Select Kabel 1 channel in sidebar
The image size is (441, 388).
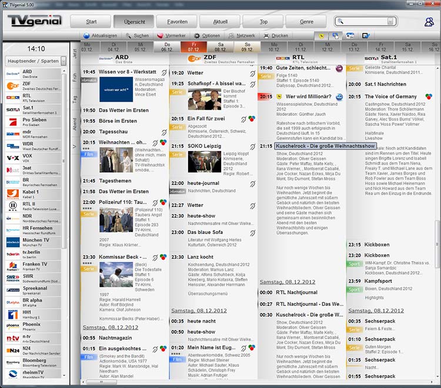click(x=33, y=194)
